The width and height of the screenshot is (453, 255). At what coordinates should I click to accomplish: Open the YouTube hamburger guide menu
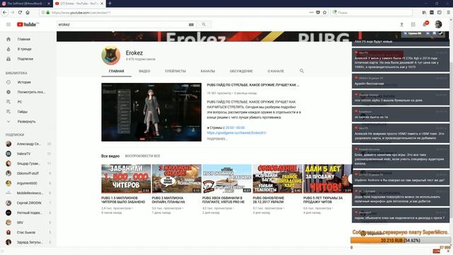tap(8, 25)
